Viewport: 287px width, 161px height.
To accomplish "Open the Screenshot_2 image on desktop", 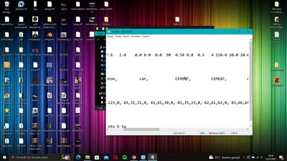I will (x=64, y=36).
